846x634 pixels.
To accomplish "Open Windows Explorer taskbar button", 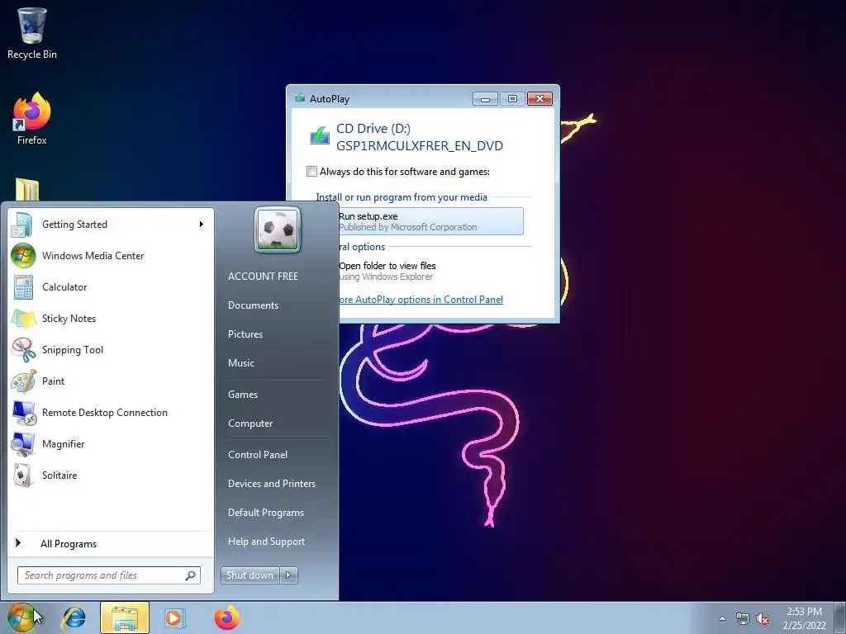I will click(124, 617).
